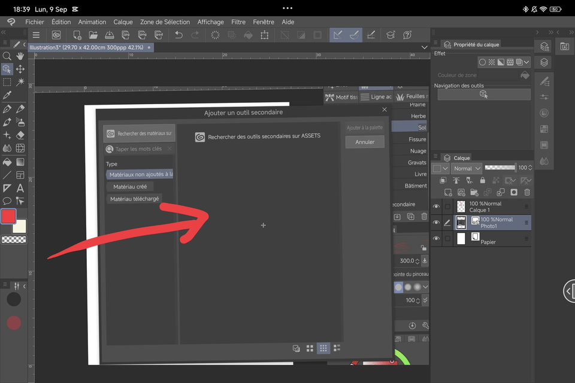Select the Eyedropper tool
Viewport: 575px width, 383px height.
pos(7,95)
